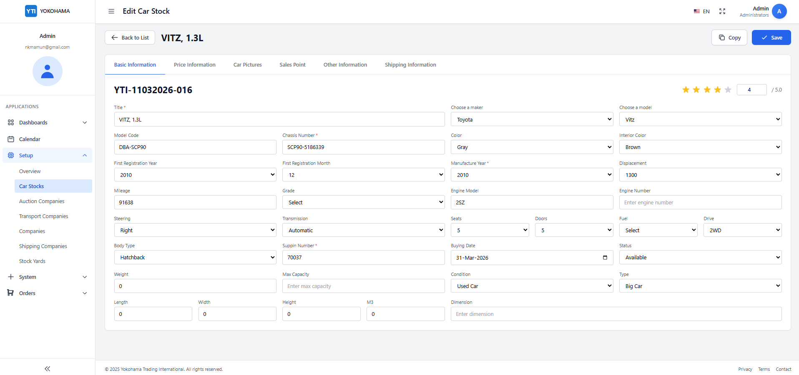
Task: Click the Setup gear icon
Action: (x=11, y=155)
